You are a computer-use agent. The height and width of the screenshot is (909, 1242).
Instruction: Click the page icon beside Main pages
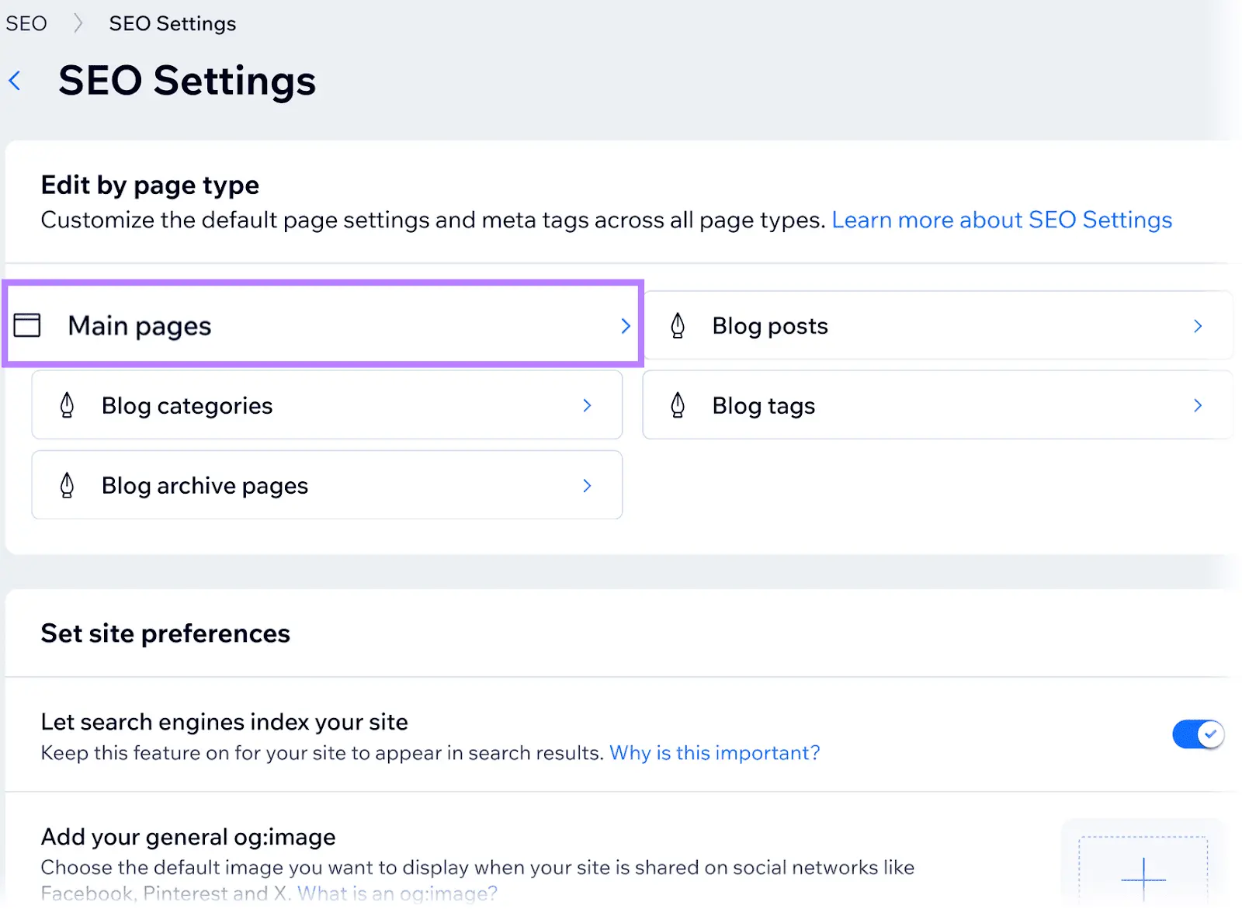coord(26,325)
